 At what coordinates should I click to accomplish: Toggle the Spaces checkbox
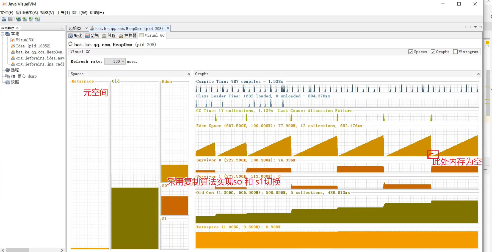pos(411,52)
